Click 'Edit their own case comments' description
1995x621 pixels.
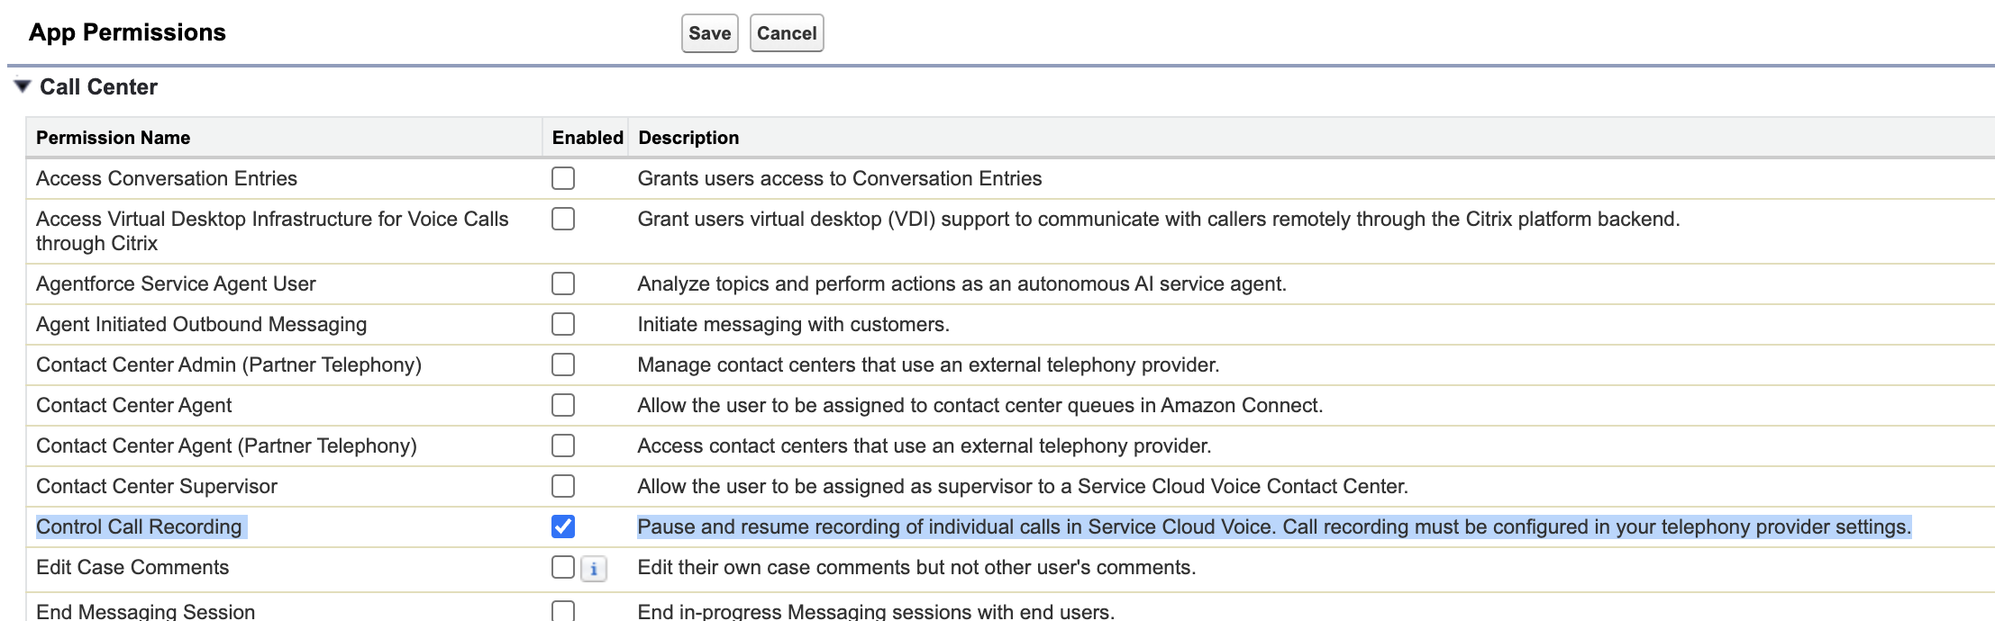(x=917, y=567)
